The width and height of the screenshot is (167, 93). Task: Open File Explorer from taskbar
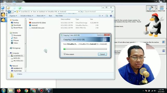pos(11,91)
